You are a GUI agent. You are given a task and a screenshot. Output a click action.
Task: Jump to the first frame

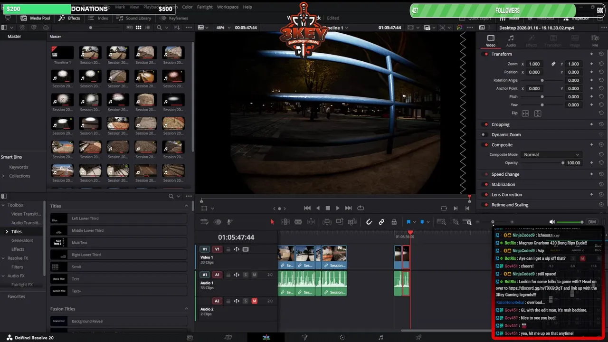click(x=307, y=208)
